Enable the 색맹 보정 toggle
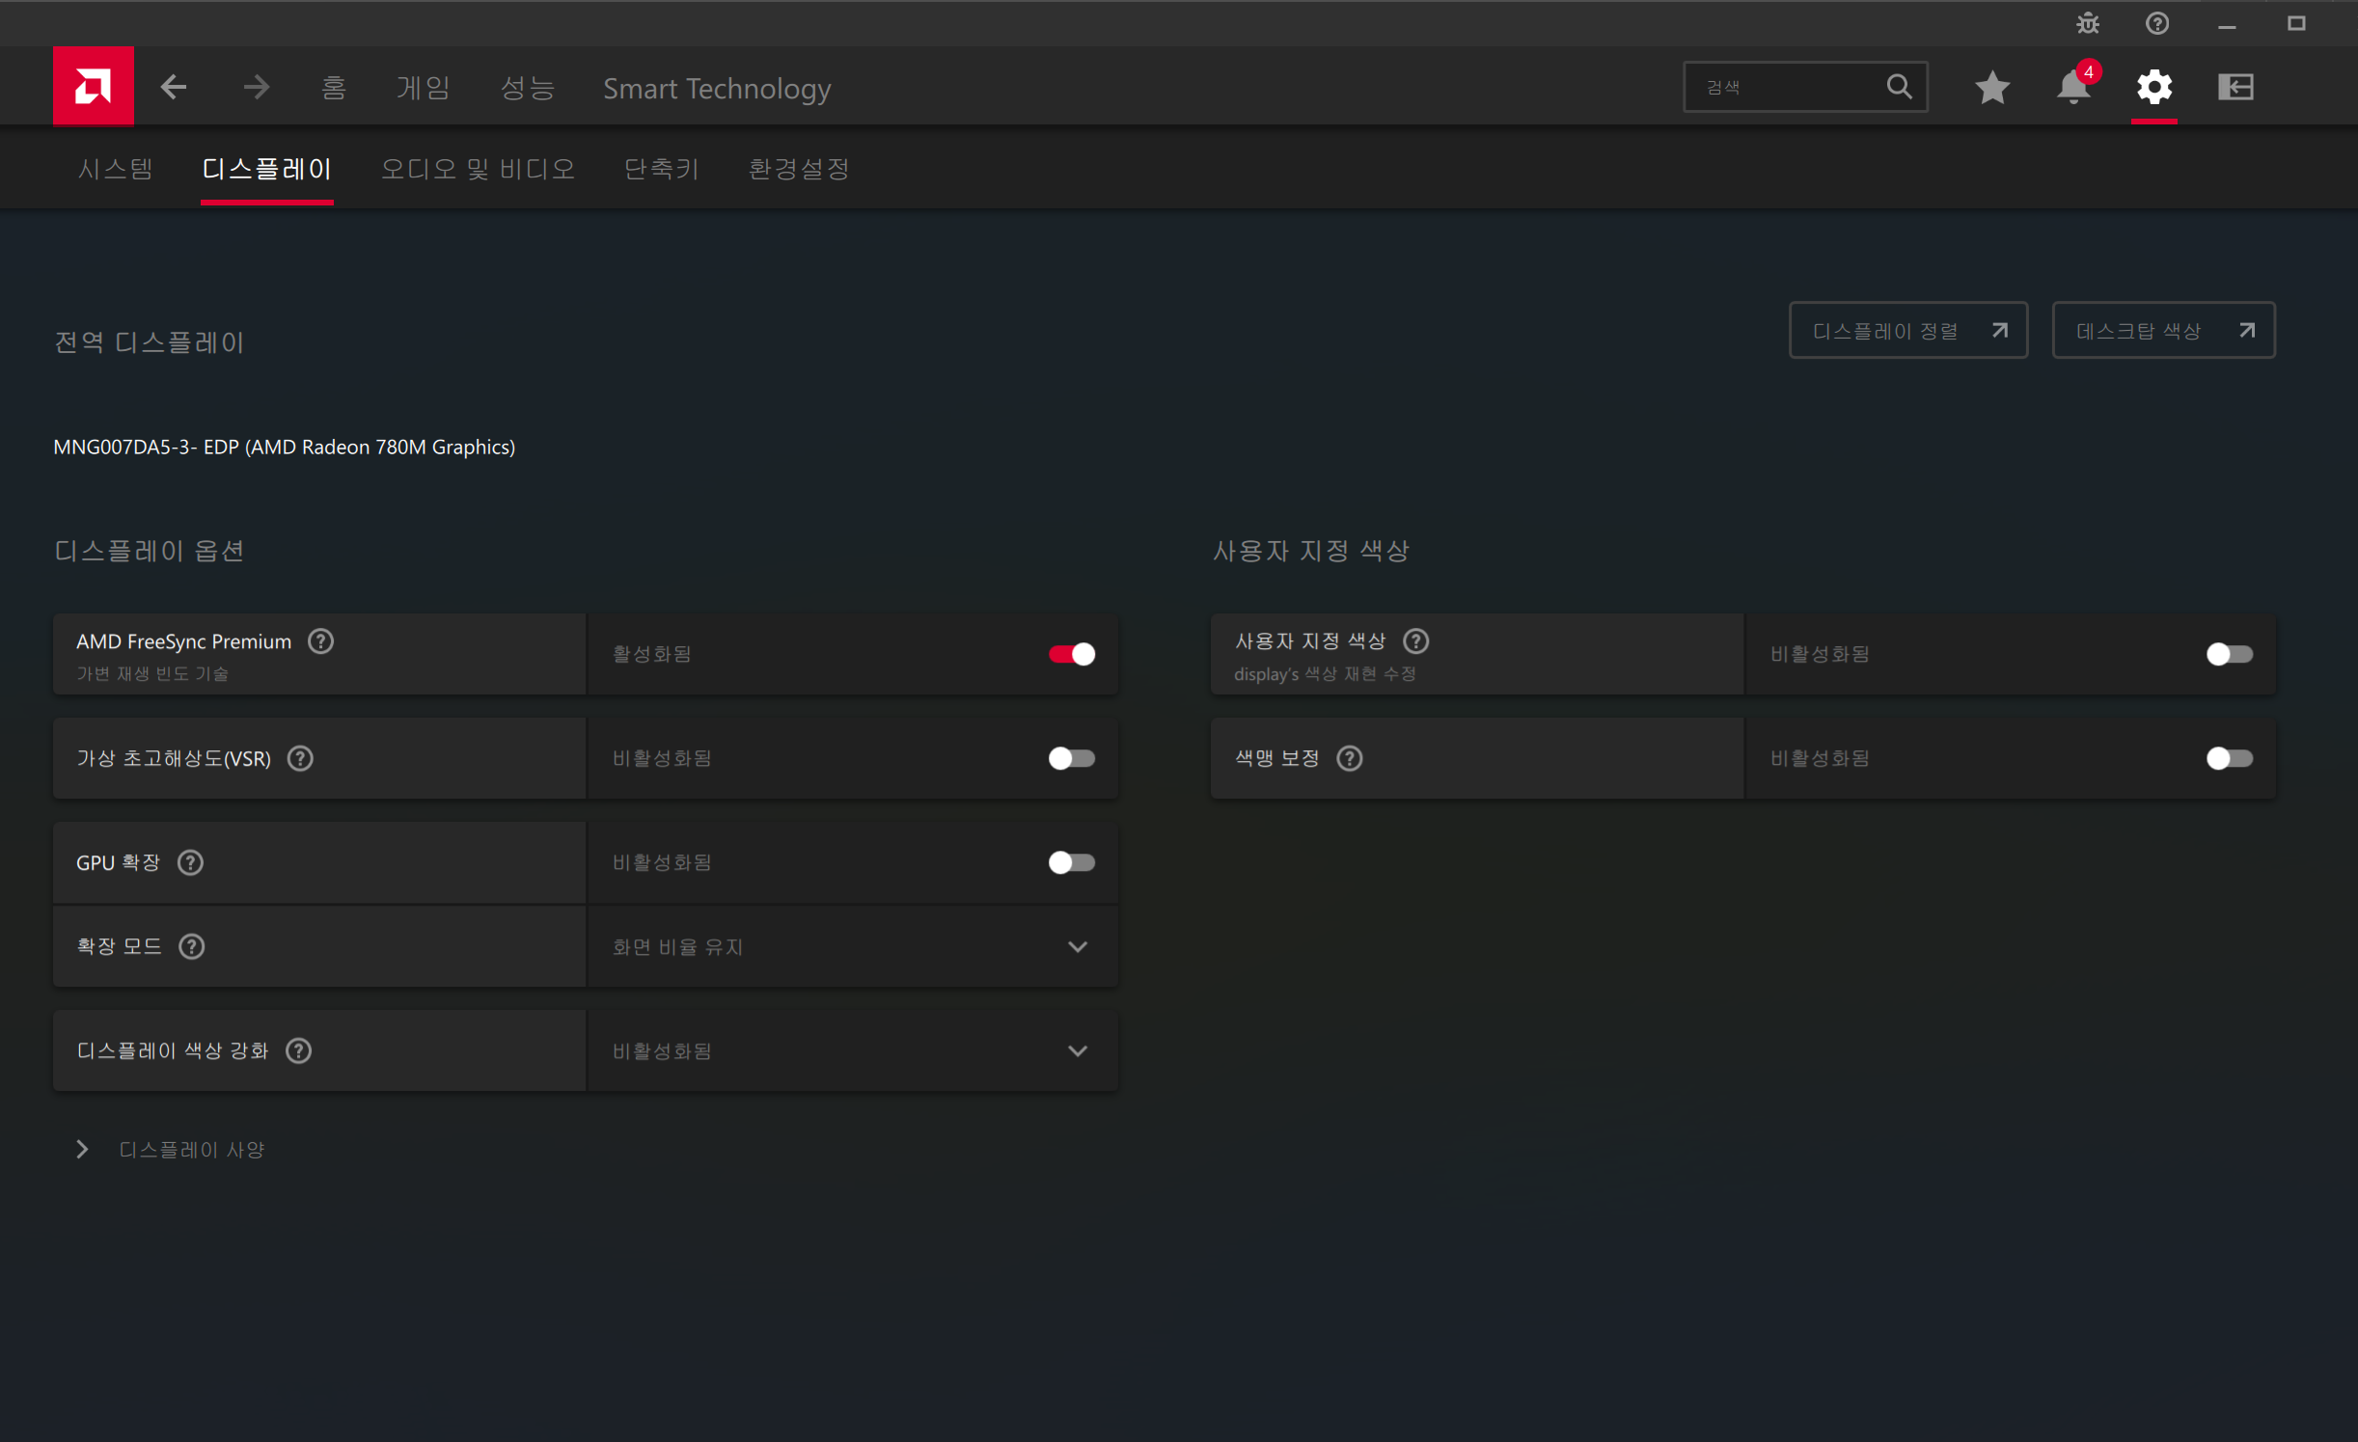The width and height of the screenshot is (2358, 1442). click(x=2230, y=758)
